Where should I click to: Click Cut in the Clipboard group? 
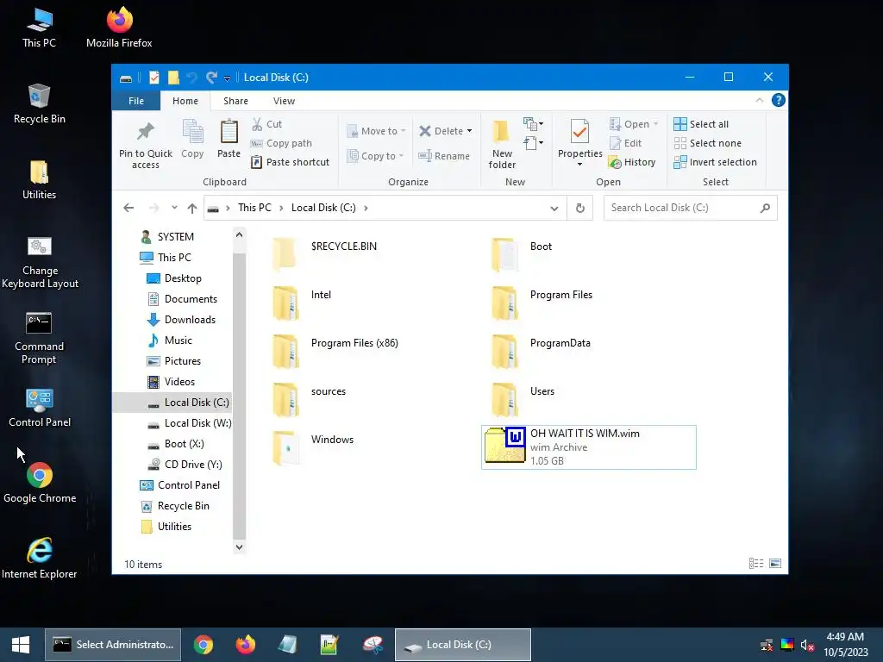[267, 124]
